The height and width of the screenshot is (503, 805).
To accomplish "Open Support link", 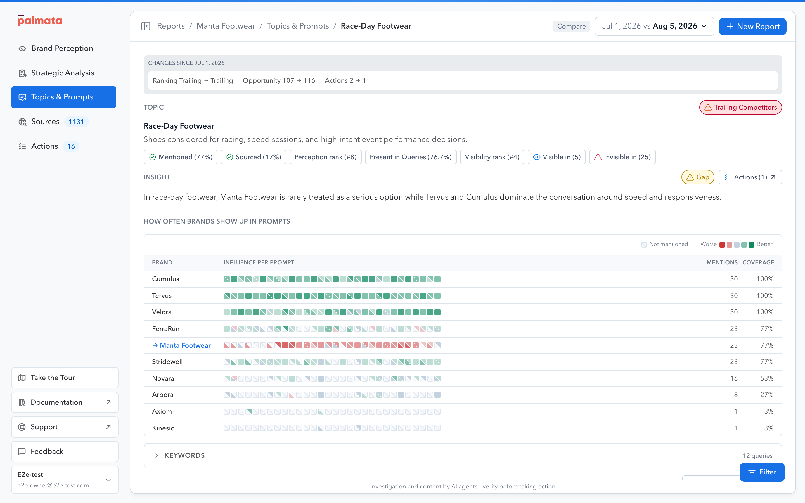I will (x=65, y=427).
